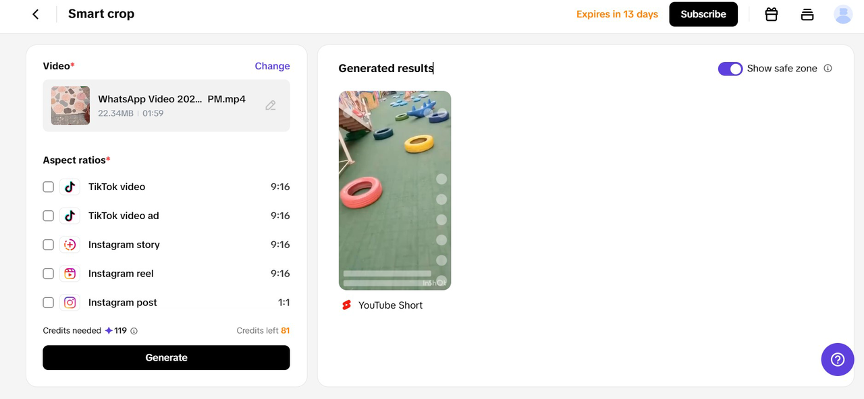Open the YouTube Short generated result thumbnail

point(395,190)
